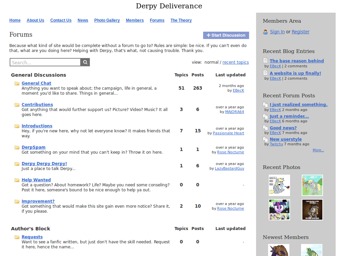Open the Introductions forum
The height and width of the screenshot is (256, 341).
37,126
